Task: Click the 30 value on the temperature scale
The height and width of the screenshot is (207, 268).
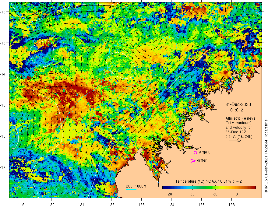Action: [215, 194]
